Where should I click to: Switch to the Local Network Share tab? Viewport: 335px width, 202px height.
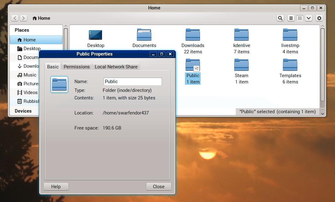click(116, 66)
